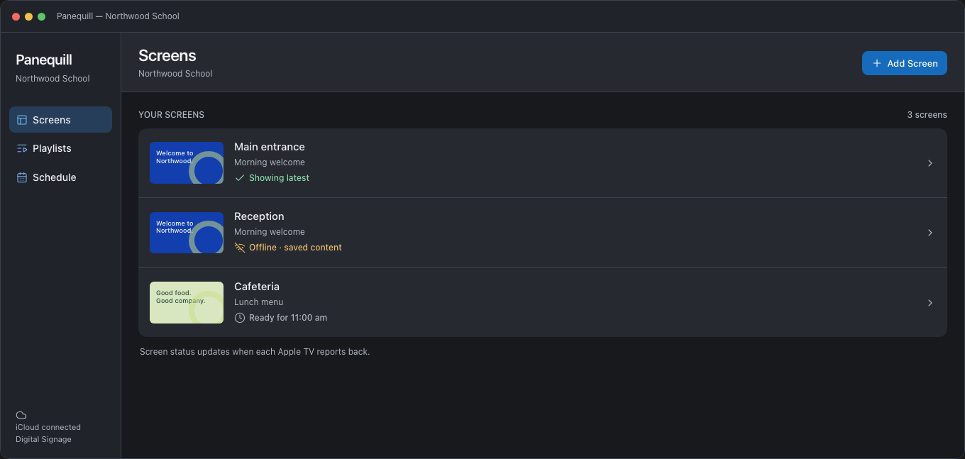The height and width of the screenshot is (459, 965).
Task: Click the Showing latest status text
Action: [279, 178]
